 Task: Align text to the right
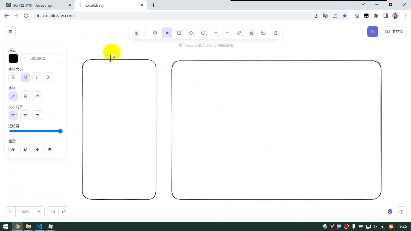click(x=37, y=115)
